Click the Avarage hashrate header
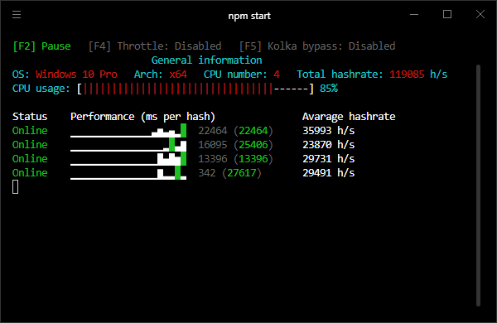Viewport: 497px width, 323px height. [349, 117]
